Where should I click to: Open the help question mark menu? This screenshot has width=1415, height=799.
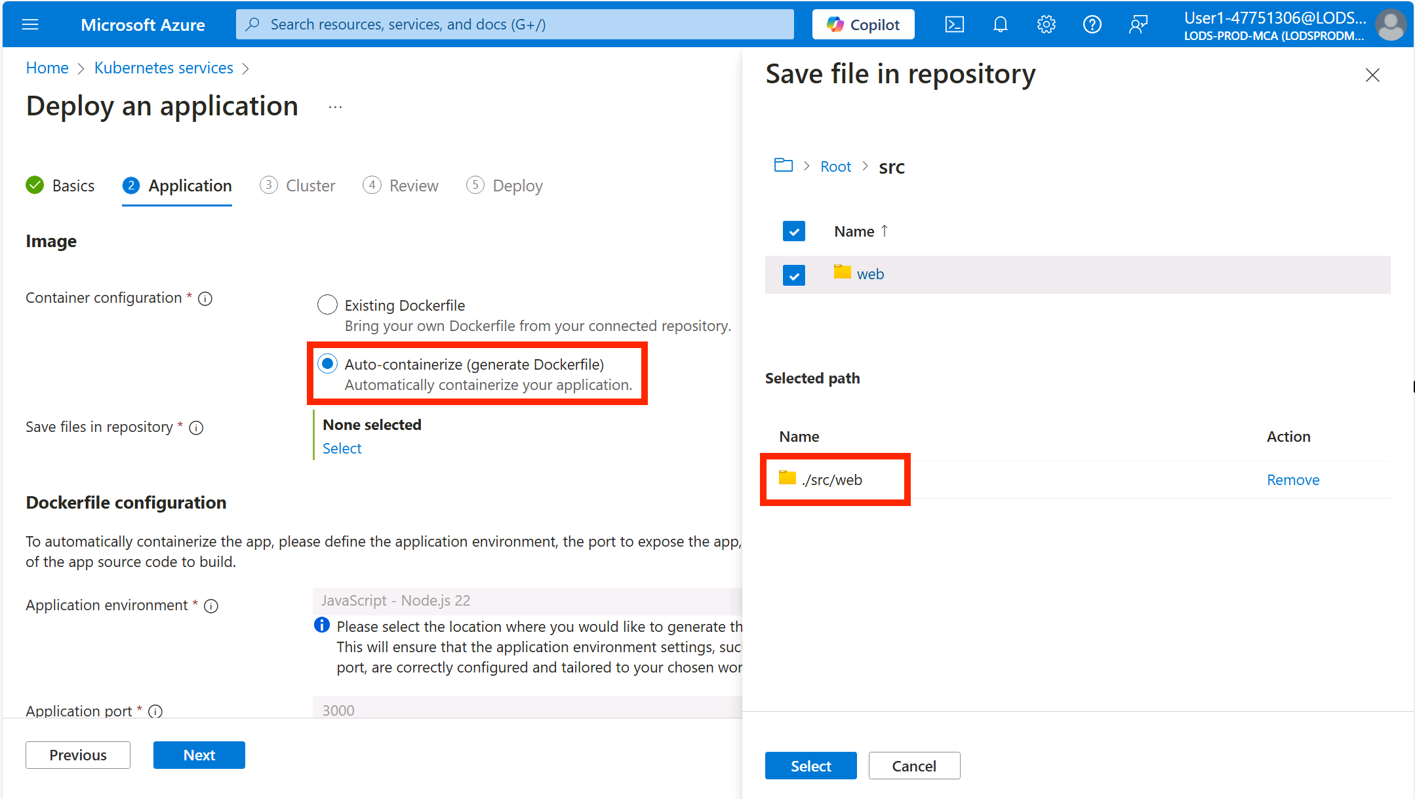(1092, 24)
